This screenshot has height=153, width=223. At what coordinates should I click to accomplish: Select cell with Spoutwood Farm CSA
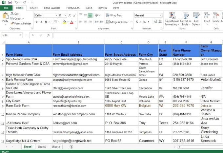[x=29, y=59]
